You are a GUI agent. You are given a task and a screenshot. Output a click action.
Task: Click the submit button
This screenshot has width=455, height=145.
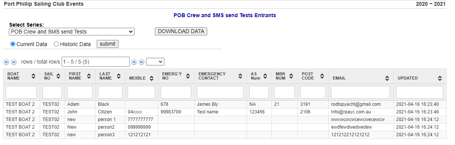pos(108,44)
